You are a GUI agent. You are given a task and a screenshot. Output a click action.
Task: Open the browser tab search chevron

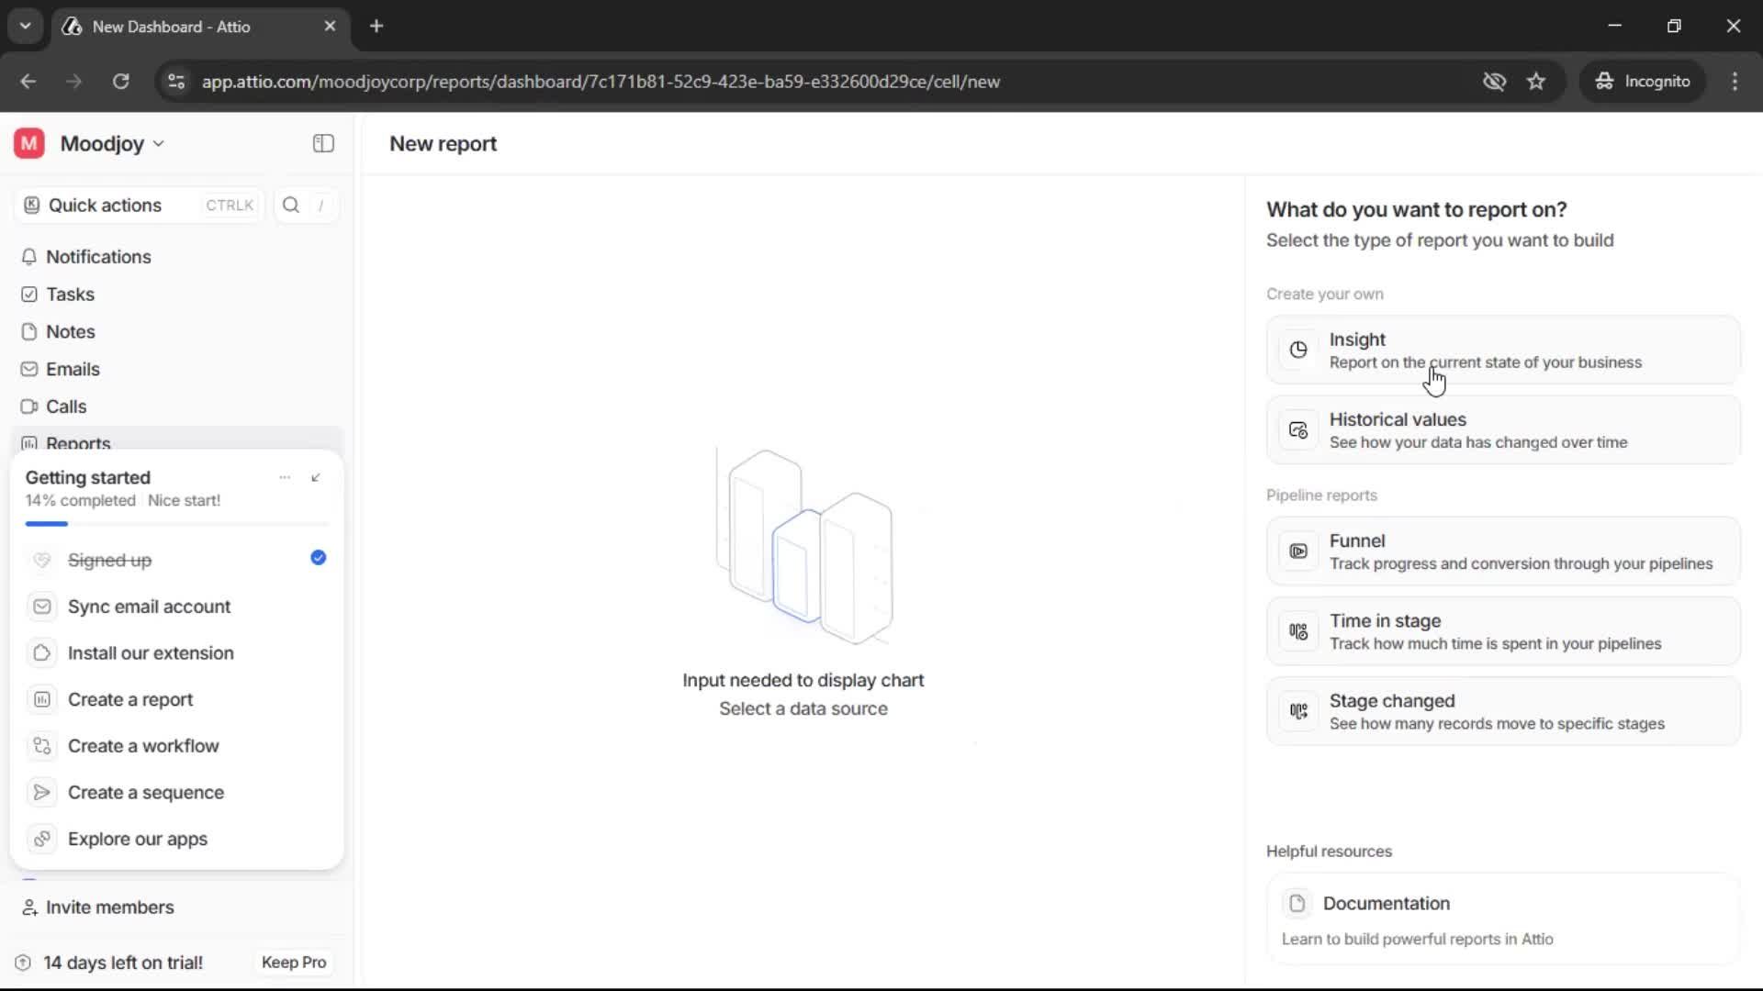click(25, 26)
